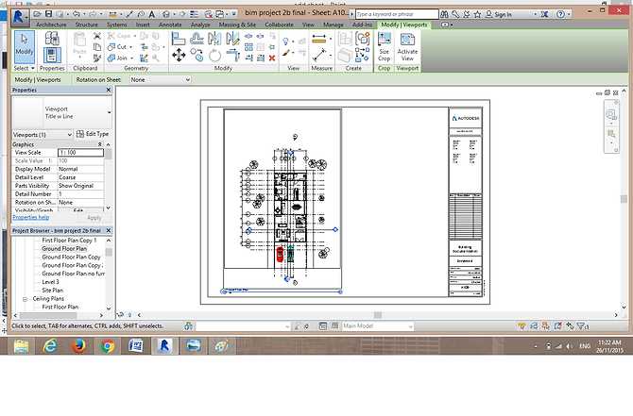Select Site Plan in Project Browser
The height and width of the screenshot is (416, 633).
pos(53,291)
